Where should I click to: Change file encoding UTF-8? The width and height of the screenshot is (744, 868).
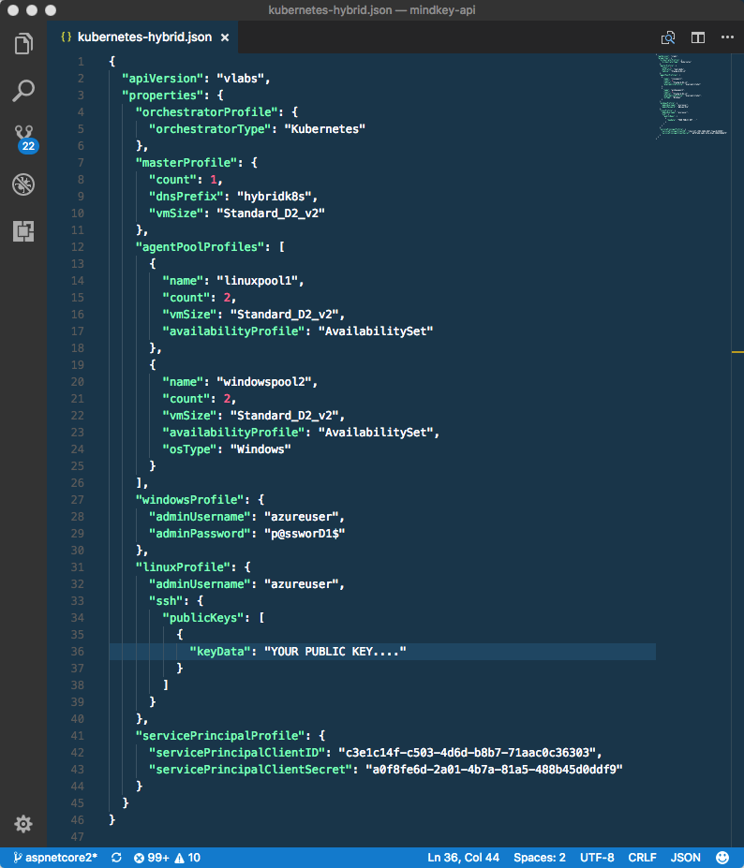coord(597,857)
